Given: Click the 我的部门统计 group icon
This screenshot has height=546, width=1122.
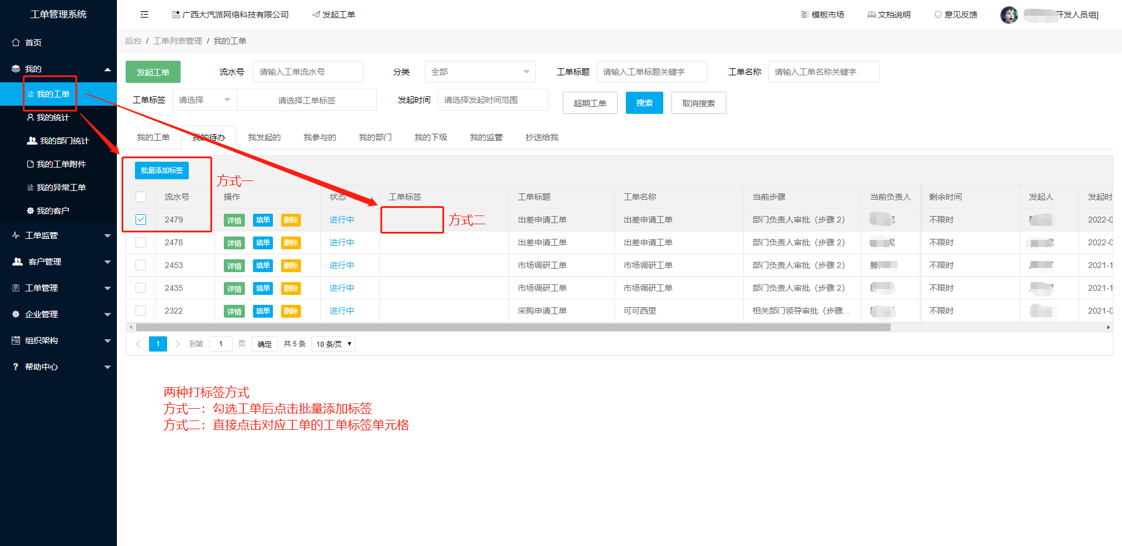Looking at the screenshot, I should (32, 141).
